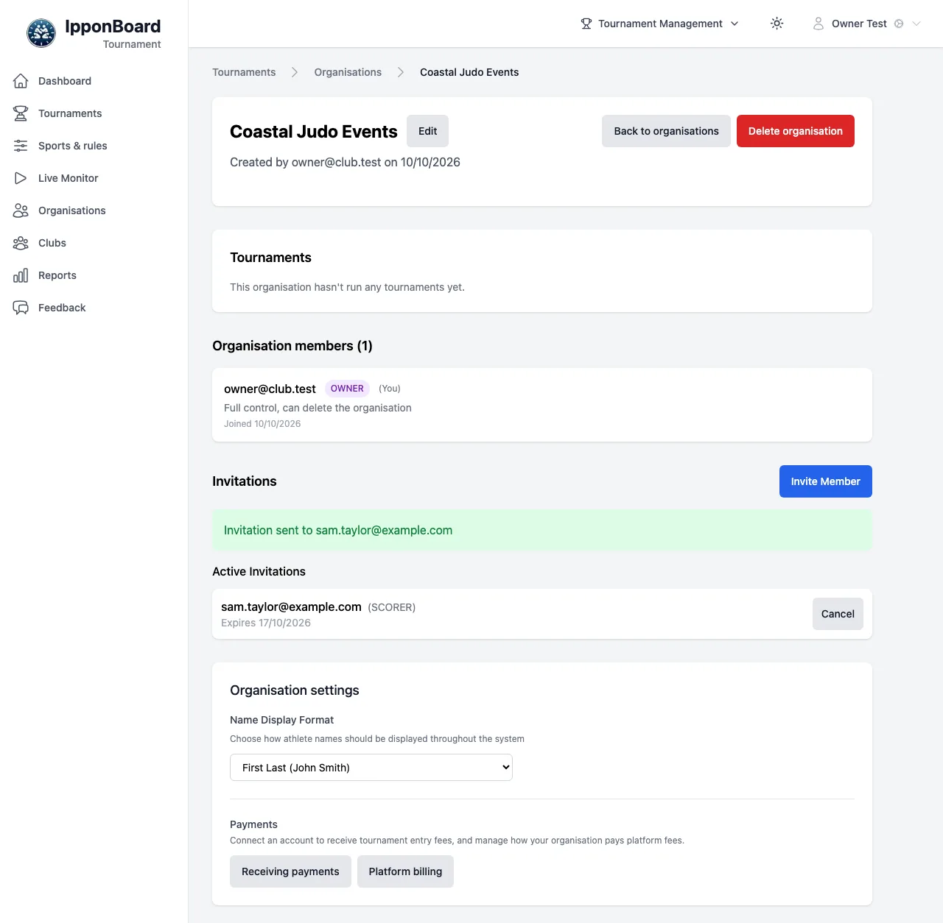Click the Clubs group icon

(x=21, y=243)
